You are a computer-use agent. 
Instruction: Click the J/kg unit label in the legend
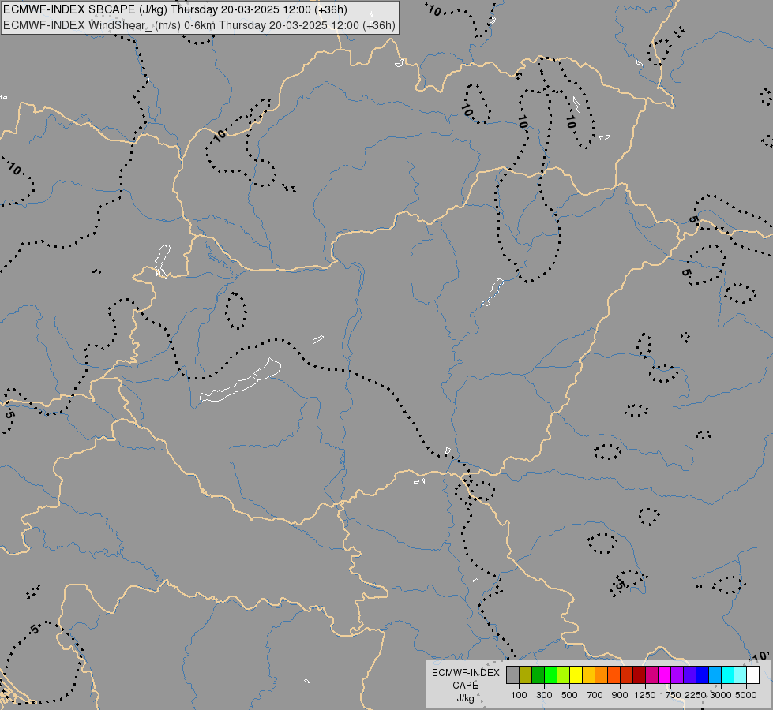(465, 698)
